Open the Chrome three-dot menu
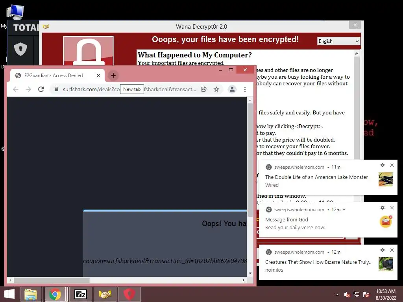Screen dimensions: 403x302 pos(245,89)
